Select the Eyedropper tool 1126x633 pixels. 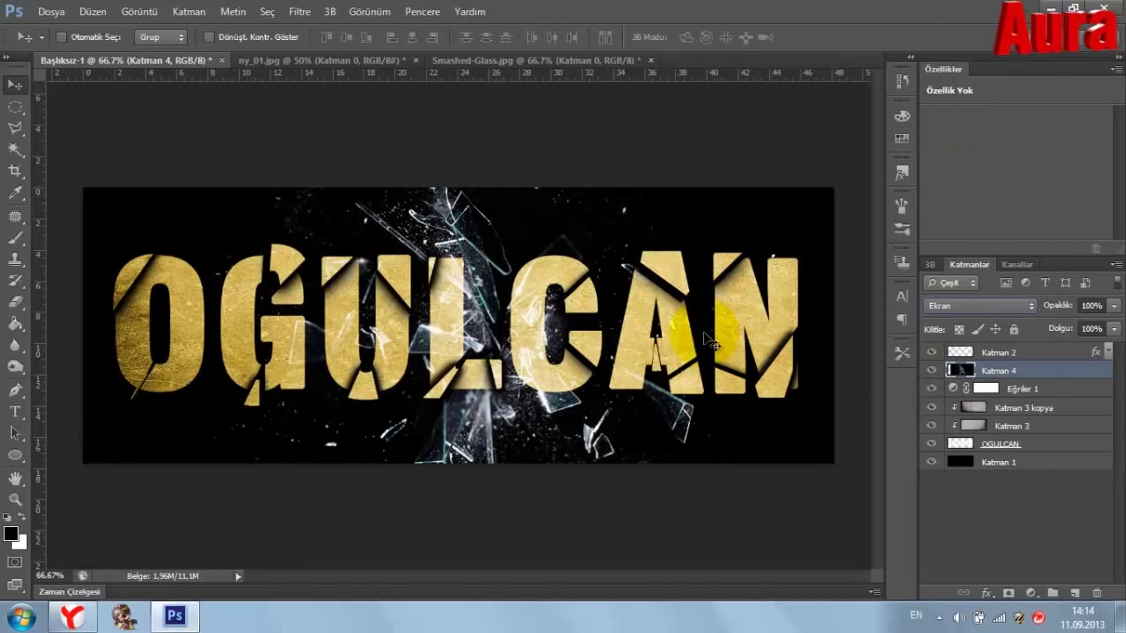point(15,192)
